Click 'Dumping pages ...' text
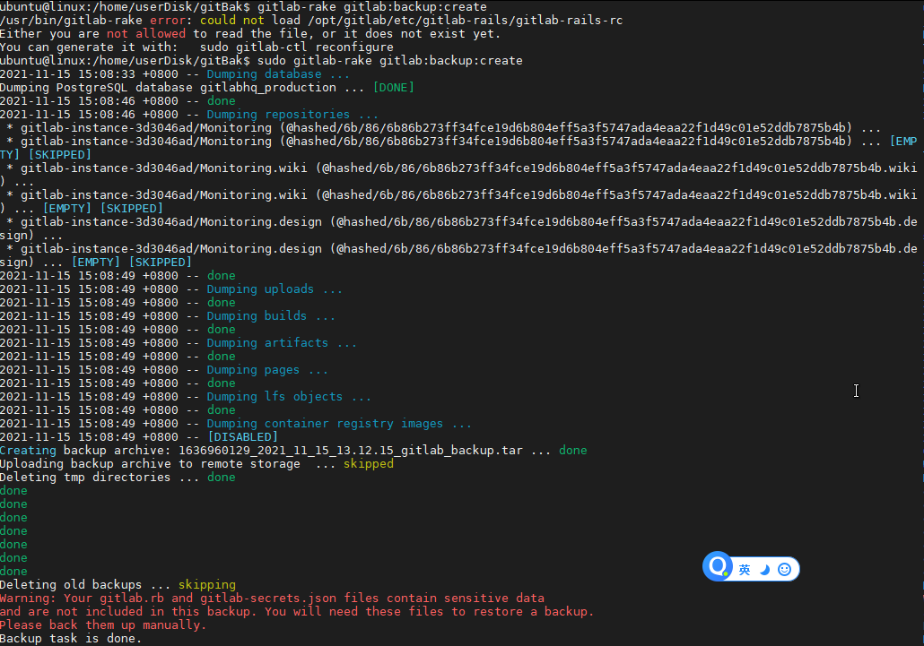The width and height of the screenshot is (924, 646). coord(267,370)
